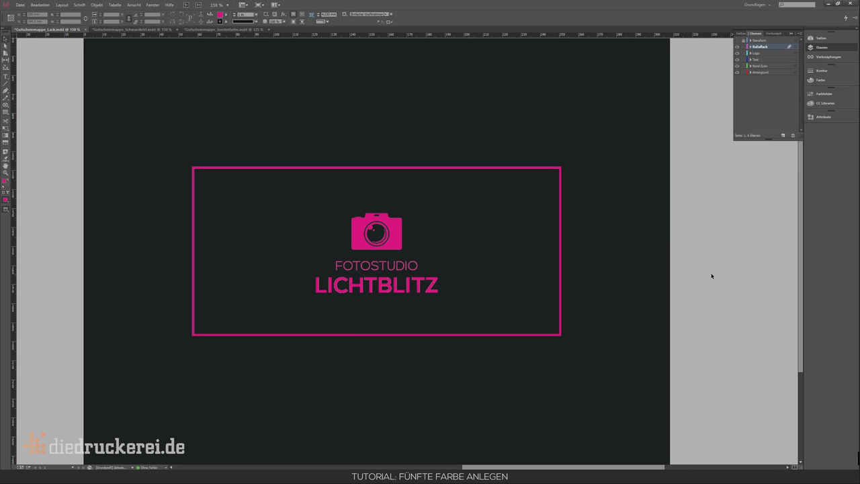Image resolution: width=860 pixels, height=484 pixels.
Task: Select the Type tool
Action: point(5,76)
